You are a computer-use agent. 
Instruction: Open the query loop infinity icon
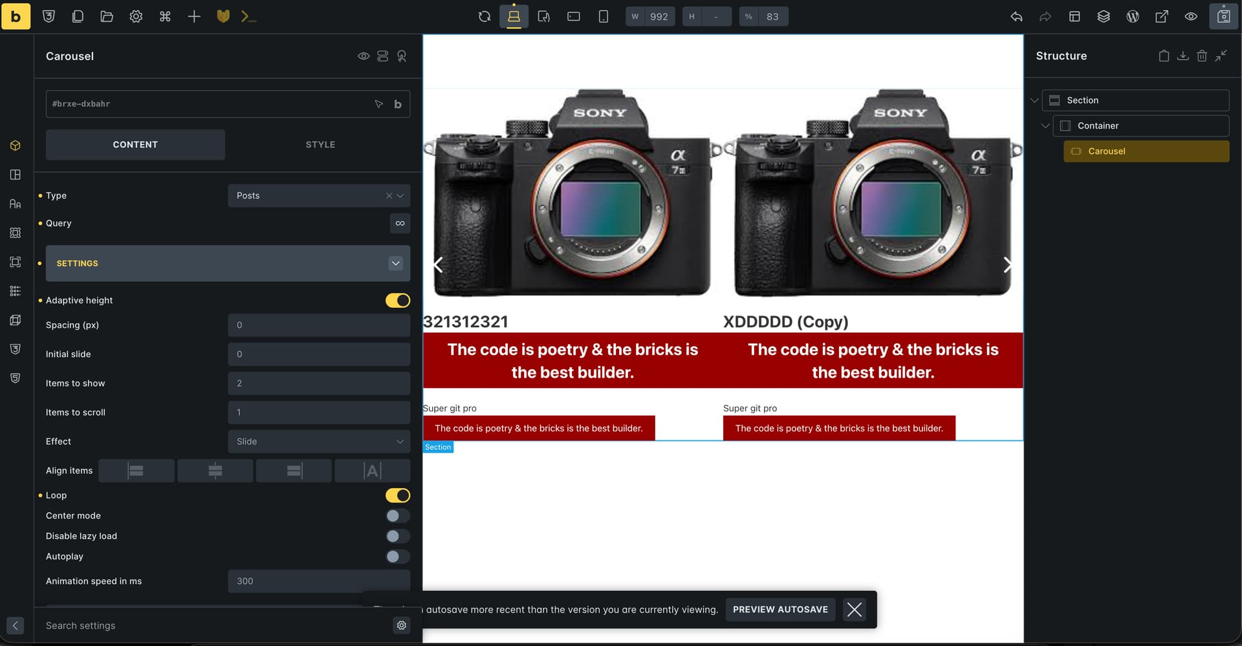[x=400, y=223]
